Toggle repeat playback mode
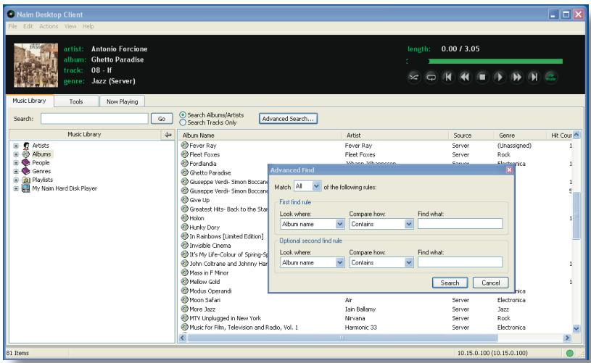This screenshot has height=363, width=591. [x=431, y=78]
